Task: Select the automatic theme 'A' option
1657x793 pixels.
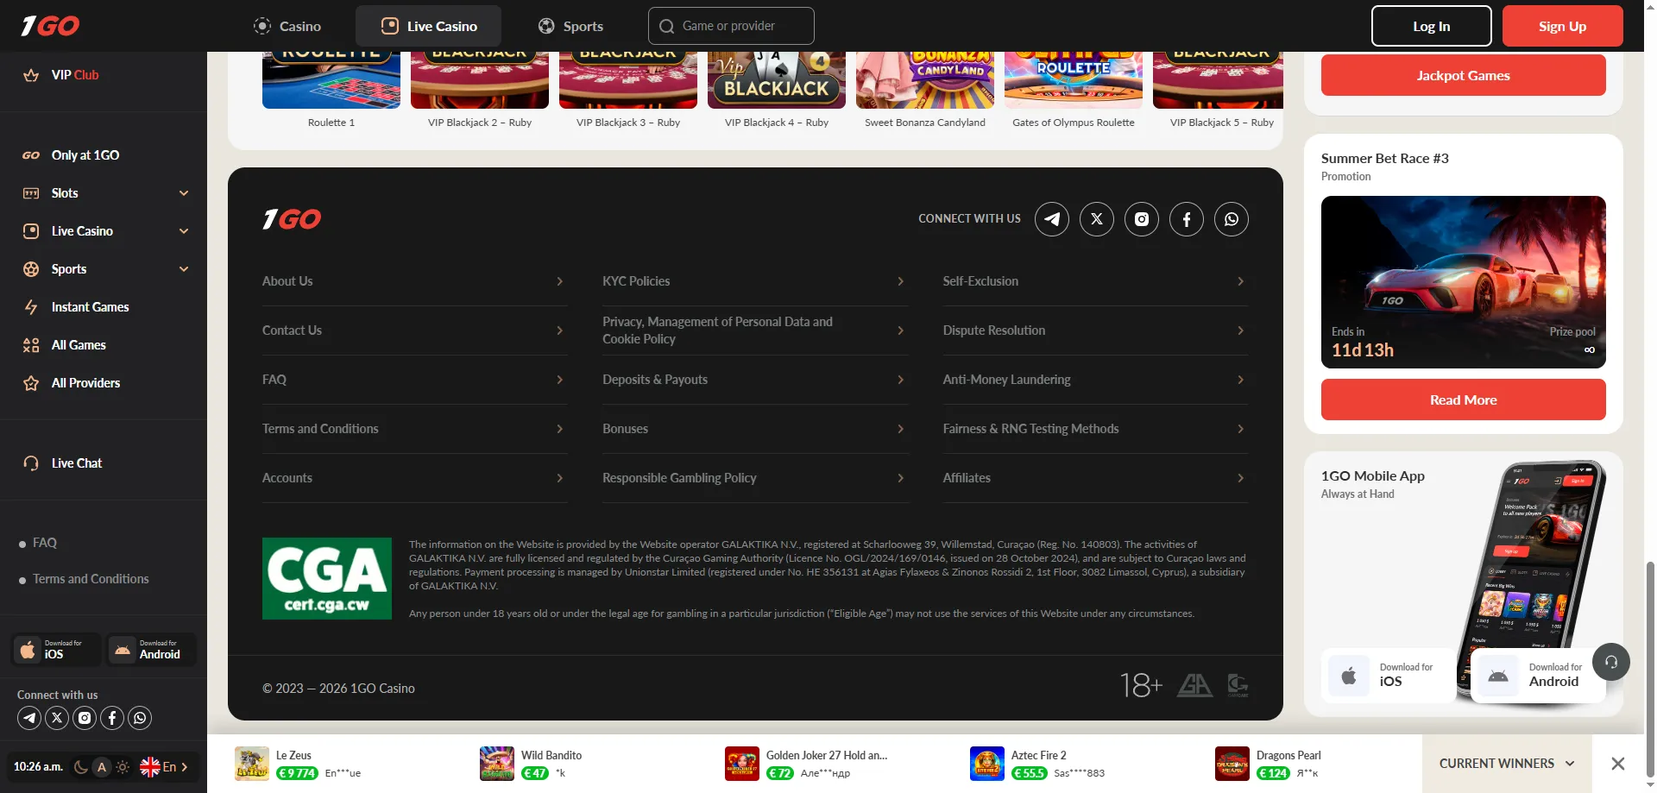Action: click(102, 767)
